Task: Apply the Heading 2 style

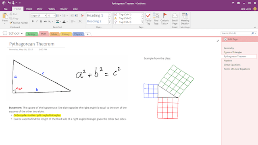Action: pyautogui.click(x=94, y=21)
